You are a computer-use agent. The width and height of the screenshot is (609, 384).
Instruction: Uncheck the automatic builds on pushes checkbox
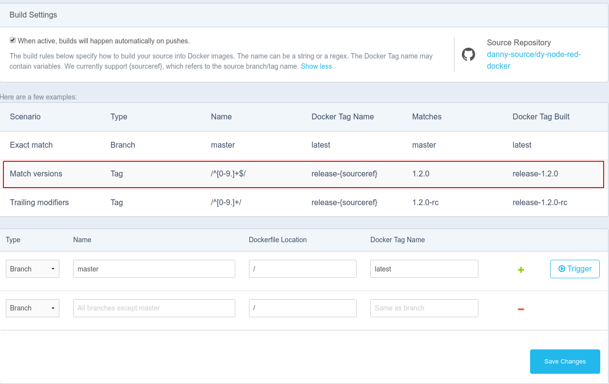coord(13,40)
